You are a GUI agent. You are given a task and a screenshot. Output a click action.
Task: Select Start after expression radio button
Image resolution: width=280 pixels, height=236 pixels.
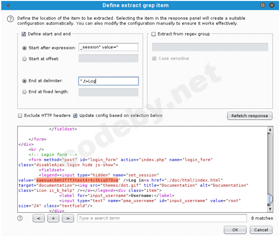coord(25,48)
